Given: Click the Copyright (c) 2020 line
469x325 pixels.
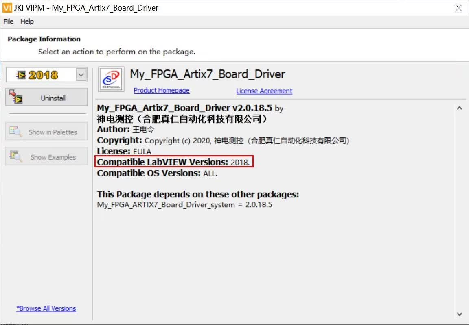Looking at the screenshot, I should [x=223, y=140].
